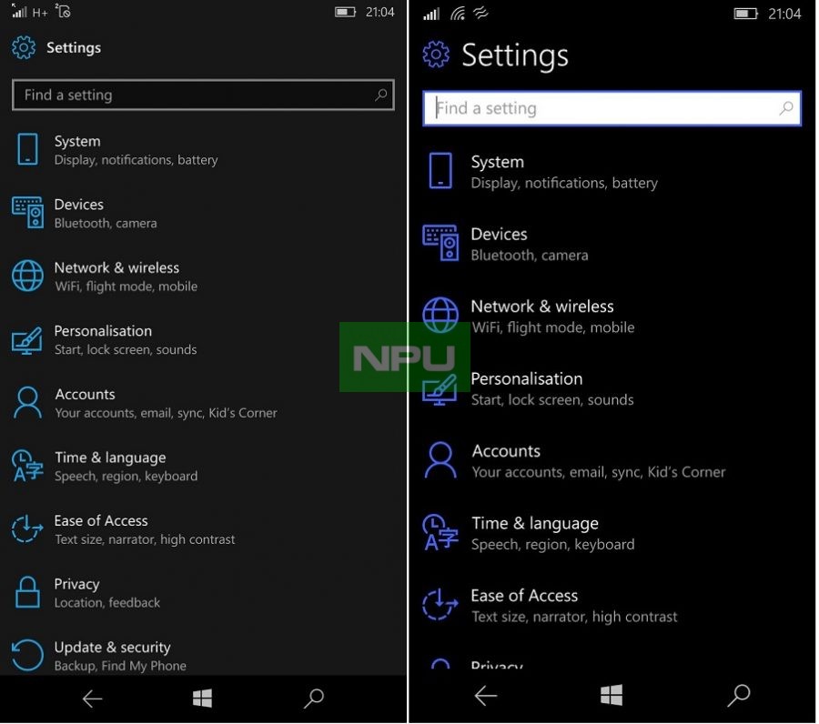Focus right Find a setting field
The height and width of the screenshot is (724, 819).
pyautogui.click(x=612, y=108)
